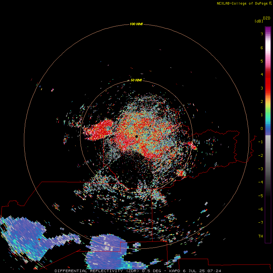Click the Differential Reflectivity (ZDR) caption text
Screen dimensions: 273x273
click(x=97, y=271)
